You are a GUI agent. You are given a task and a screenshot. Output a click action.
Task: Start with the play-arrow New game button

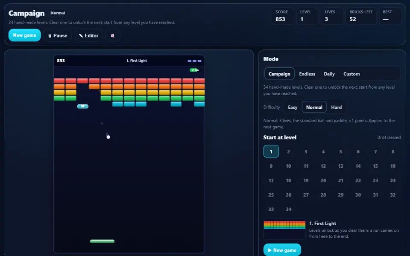pyautogui.click(x=282, y=250)
